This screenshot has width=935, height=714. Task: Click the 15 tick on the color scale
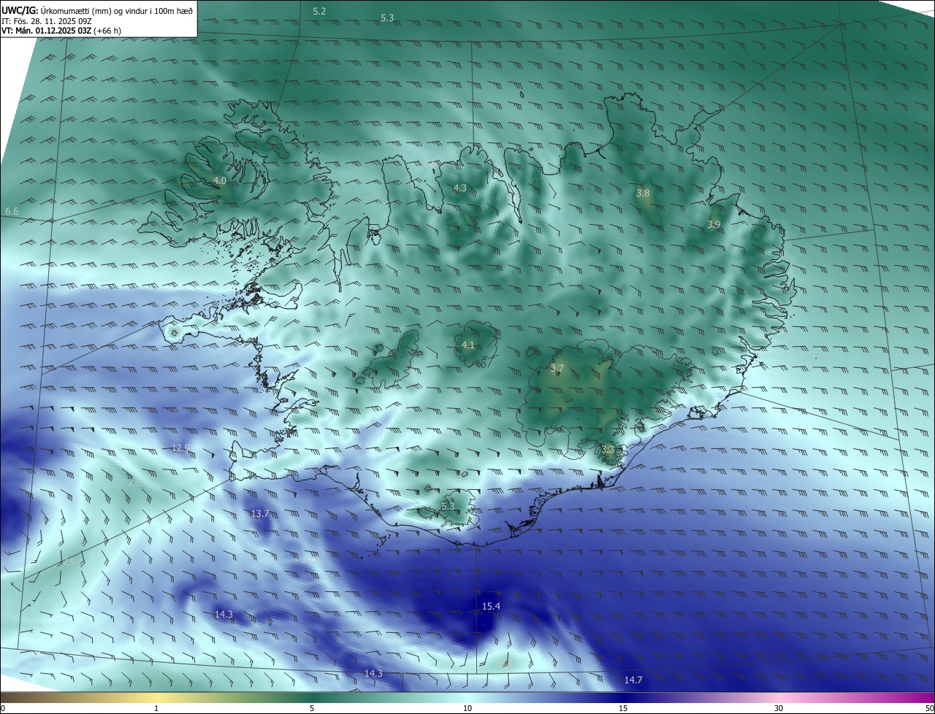[x=623, y=708]
